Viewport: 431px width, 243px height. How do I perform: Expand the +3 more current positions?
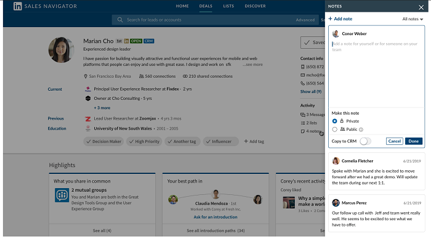point(102,108)
